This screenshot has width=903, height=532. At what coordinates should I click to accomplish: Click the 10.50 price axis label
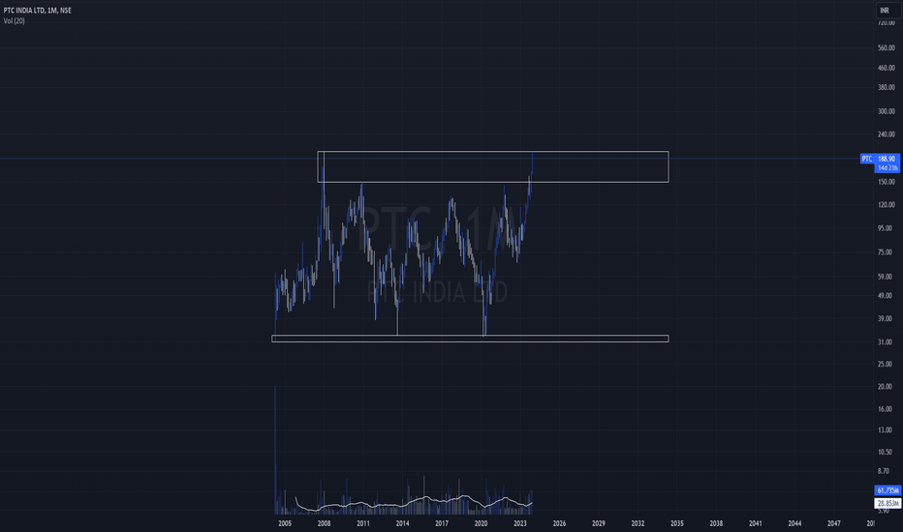(885, 452)
